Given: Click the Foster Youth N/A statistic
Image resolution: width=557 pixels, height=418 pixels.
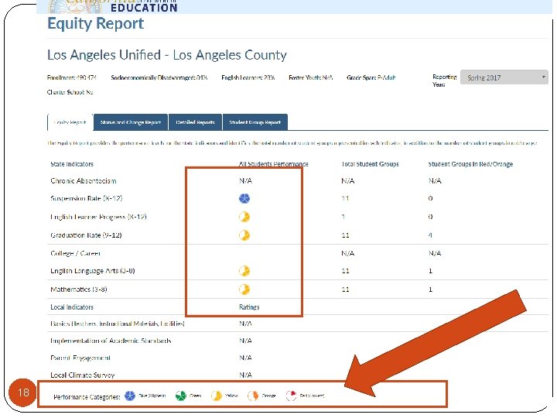Looking at the screenshot, I should [x=311, y=77].
